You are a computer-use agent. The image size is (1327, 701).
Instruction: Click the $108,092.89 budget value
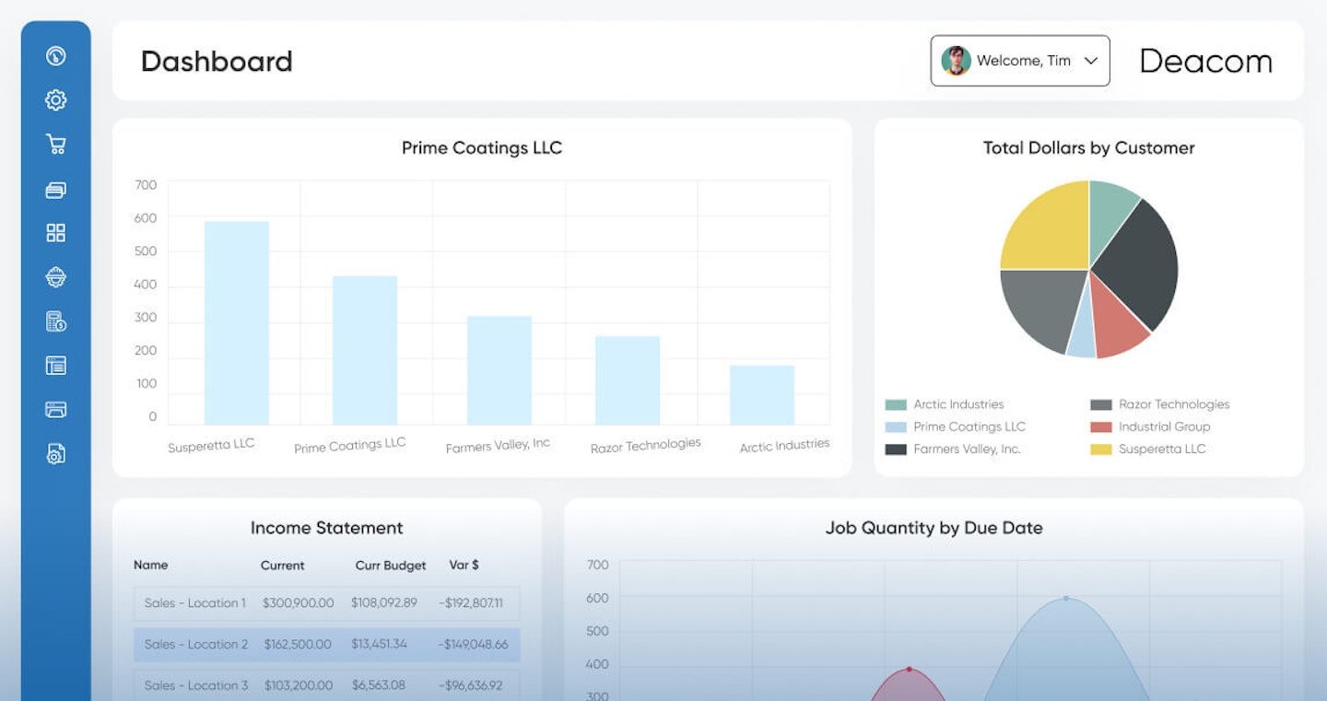point(384,603)
